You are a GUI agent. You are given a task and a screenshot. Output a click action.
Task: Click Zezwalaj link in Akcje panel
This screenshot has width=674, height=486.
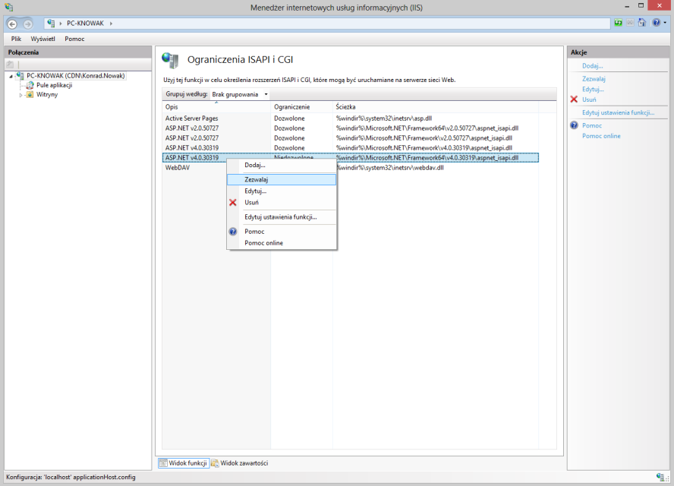pyautogui.click(x=594, y=79)
